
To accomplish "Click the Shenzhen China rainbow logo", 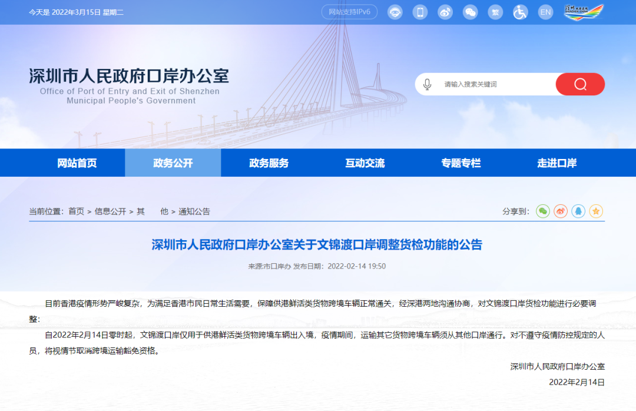I will coord(583,12).
